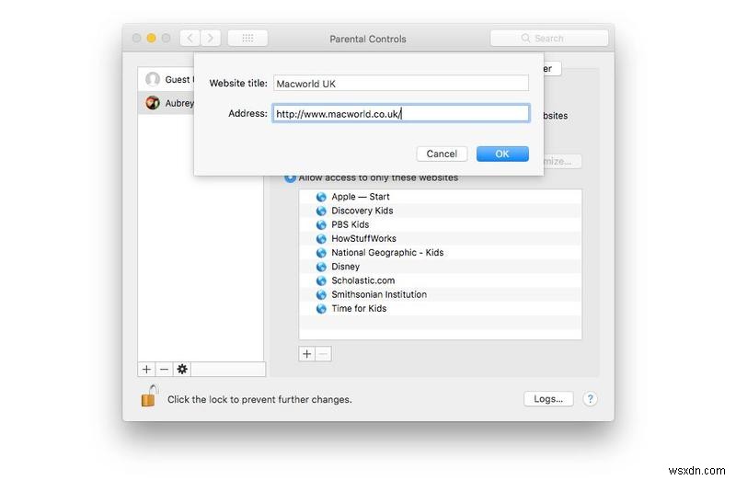Remove user with sidebar minus button

pos(164,370)
